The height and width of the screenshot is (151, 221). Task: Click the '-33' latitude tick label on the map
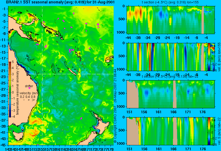point(3,108)
